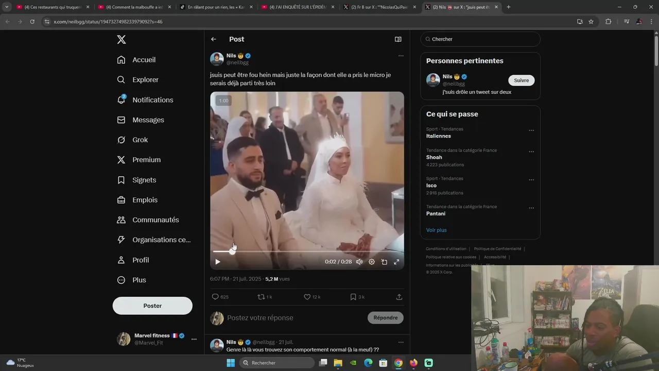Follow Nils with Suivre button

522,80
